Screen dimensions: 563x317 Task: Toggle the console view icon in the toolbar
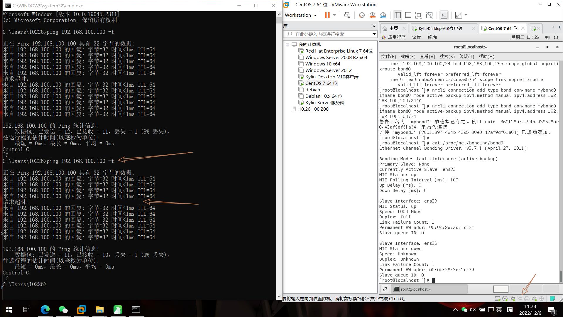point(444,15)
